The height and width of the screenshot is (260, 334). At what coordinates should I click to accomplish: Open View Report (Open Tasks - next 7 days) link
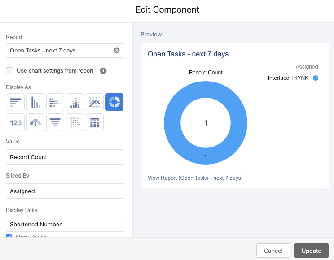(195, 178)
